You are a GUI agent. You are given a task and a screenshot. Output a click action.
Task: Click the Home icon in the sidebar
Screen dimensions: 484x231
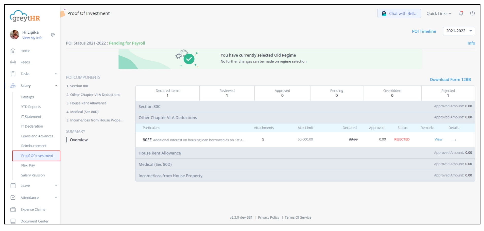point(13,51)
